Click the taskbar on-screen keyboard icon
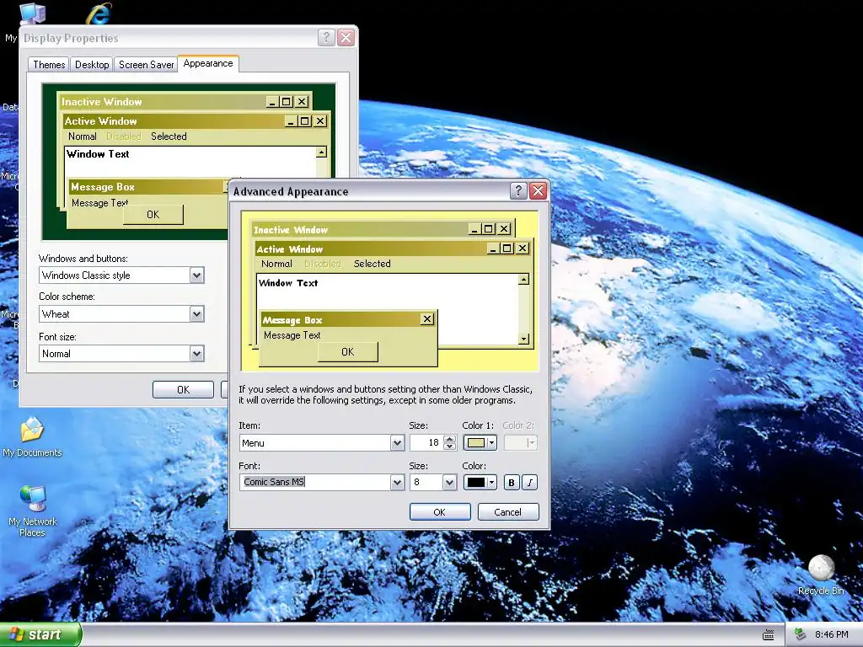 coord(769,635)
